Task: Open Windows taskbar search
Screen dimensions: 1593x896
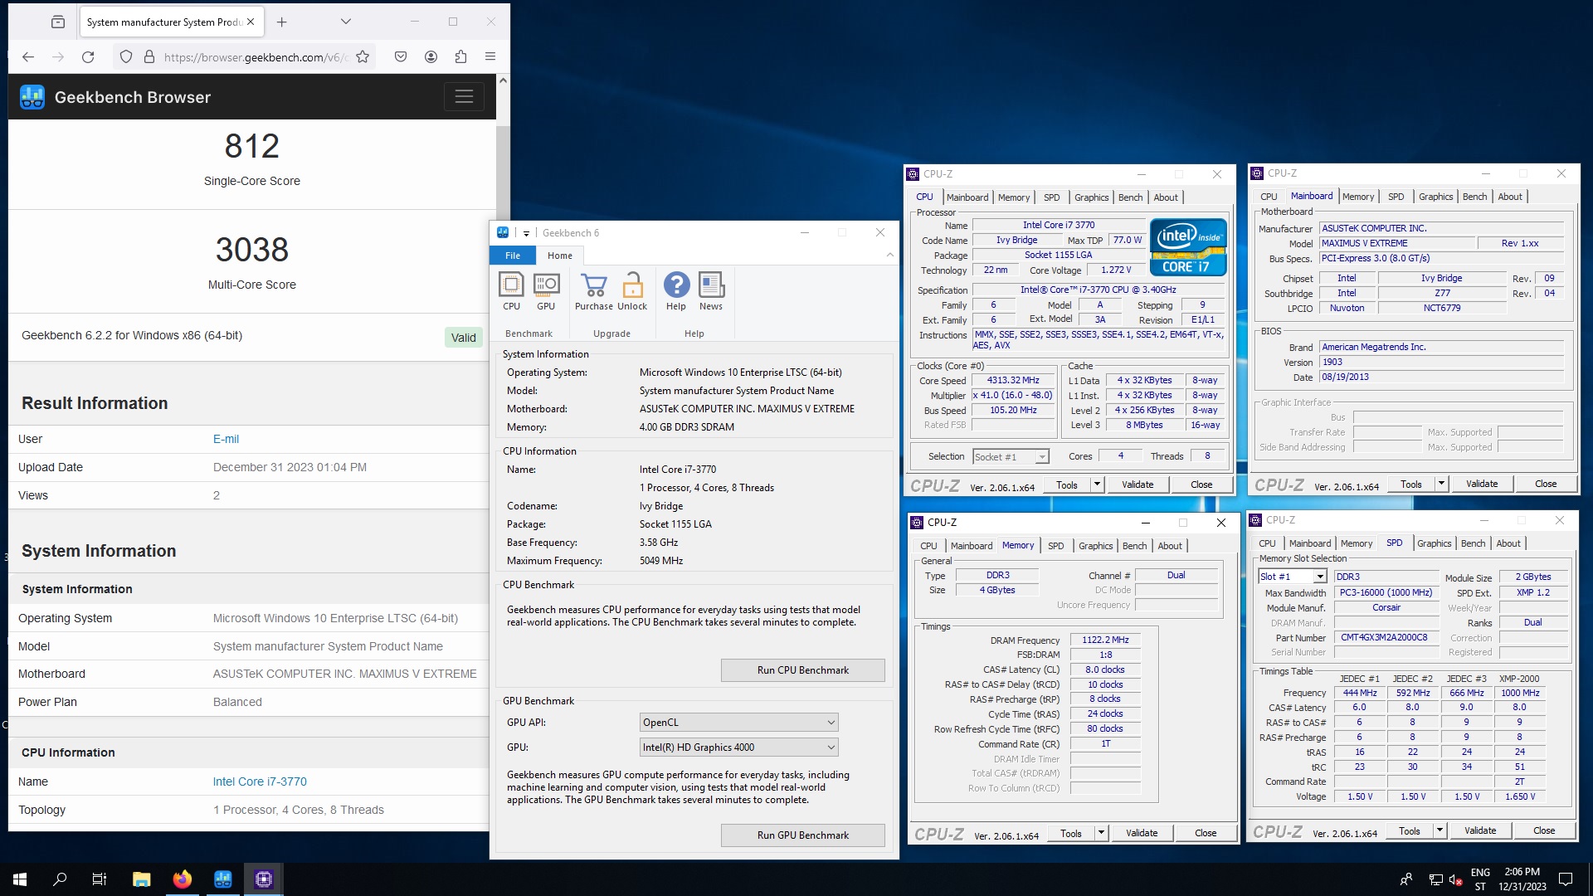Action: pos(60,879)
